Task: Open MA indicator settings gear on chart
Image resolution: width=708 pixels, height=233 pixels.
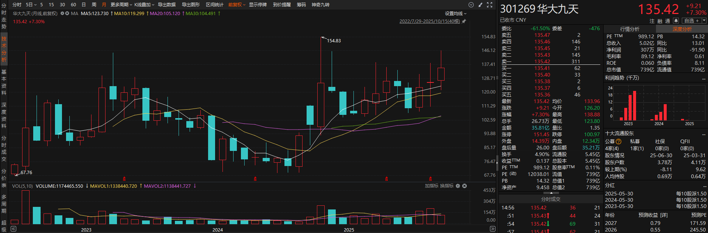Action: 62,13
